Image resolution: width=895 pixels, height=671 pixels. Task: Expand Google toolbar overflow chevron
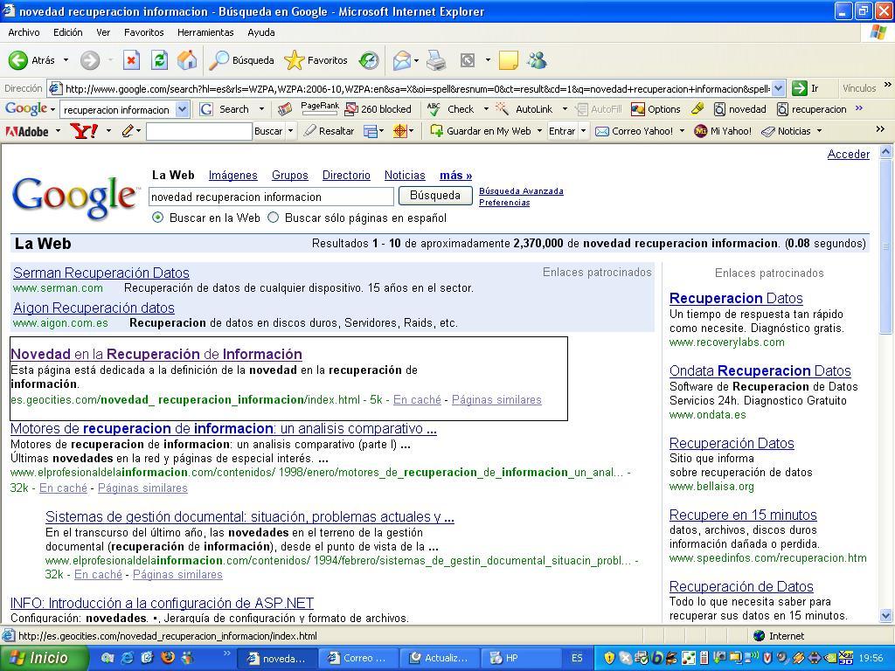859,108
